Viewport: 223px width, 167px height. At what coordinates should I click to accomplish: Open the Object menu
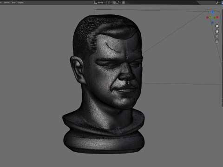pyautogui.click(x=20, y=3)
